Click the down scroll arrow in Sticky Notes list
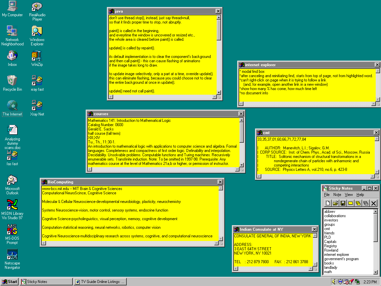381x286 pixels. coord(376,272)
